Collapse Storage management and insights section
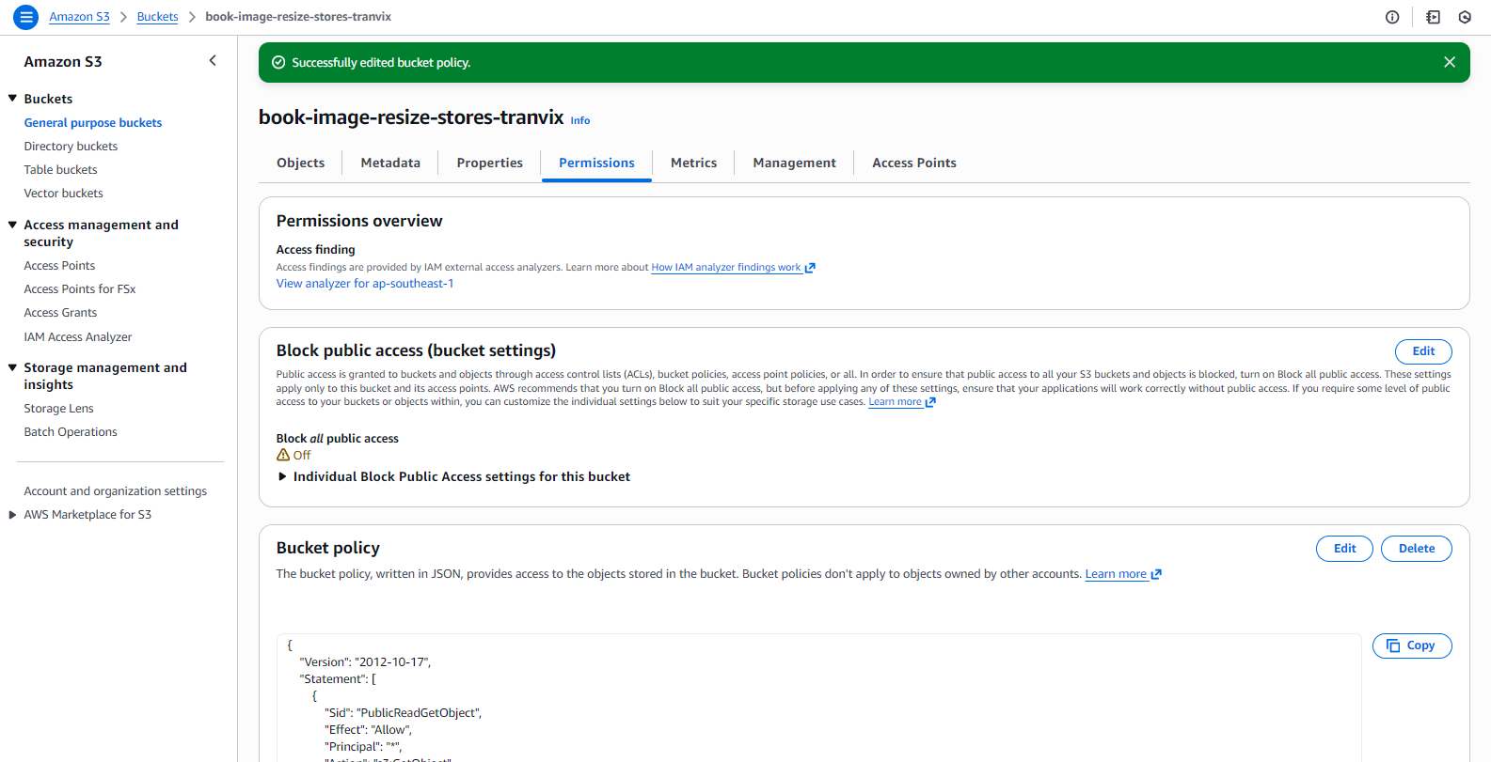 pyautogui.click(x=13, y=367)
